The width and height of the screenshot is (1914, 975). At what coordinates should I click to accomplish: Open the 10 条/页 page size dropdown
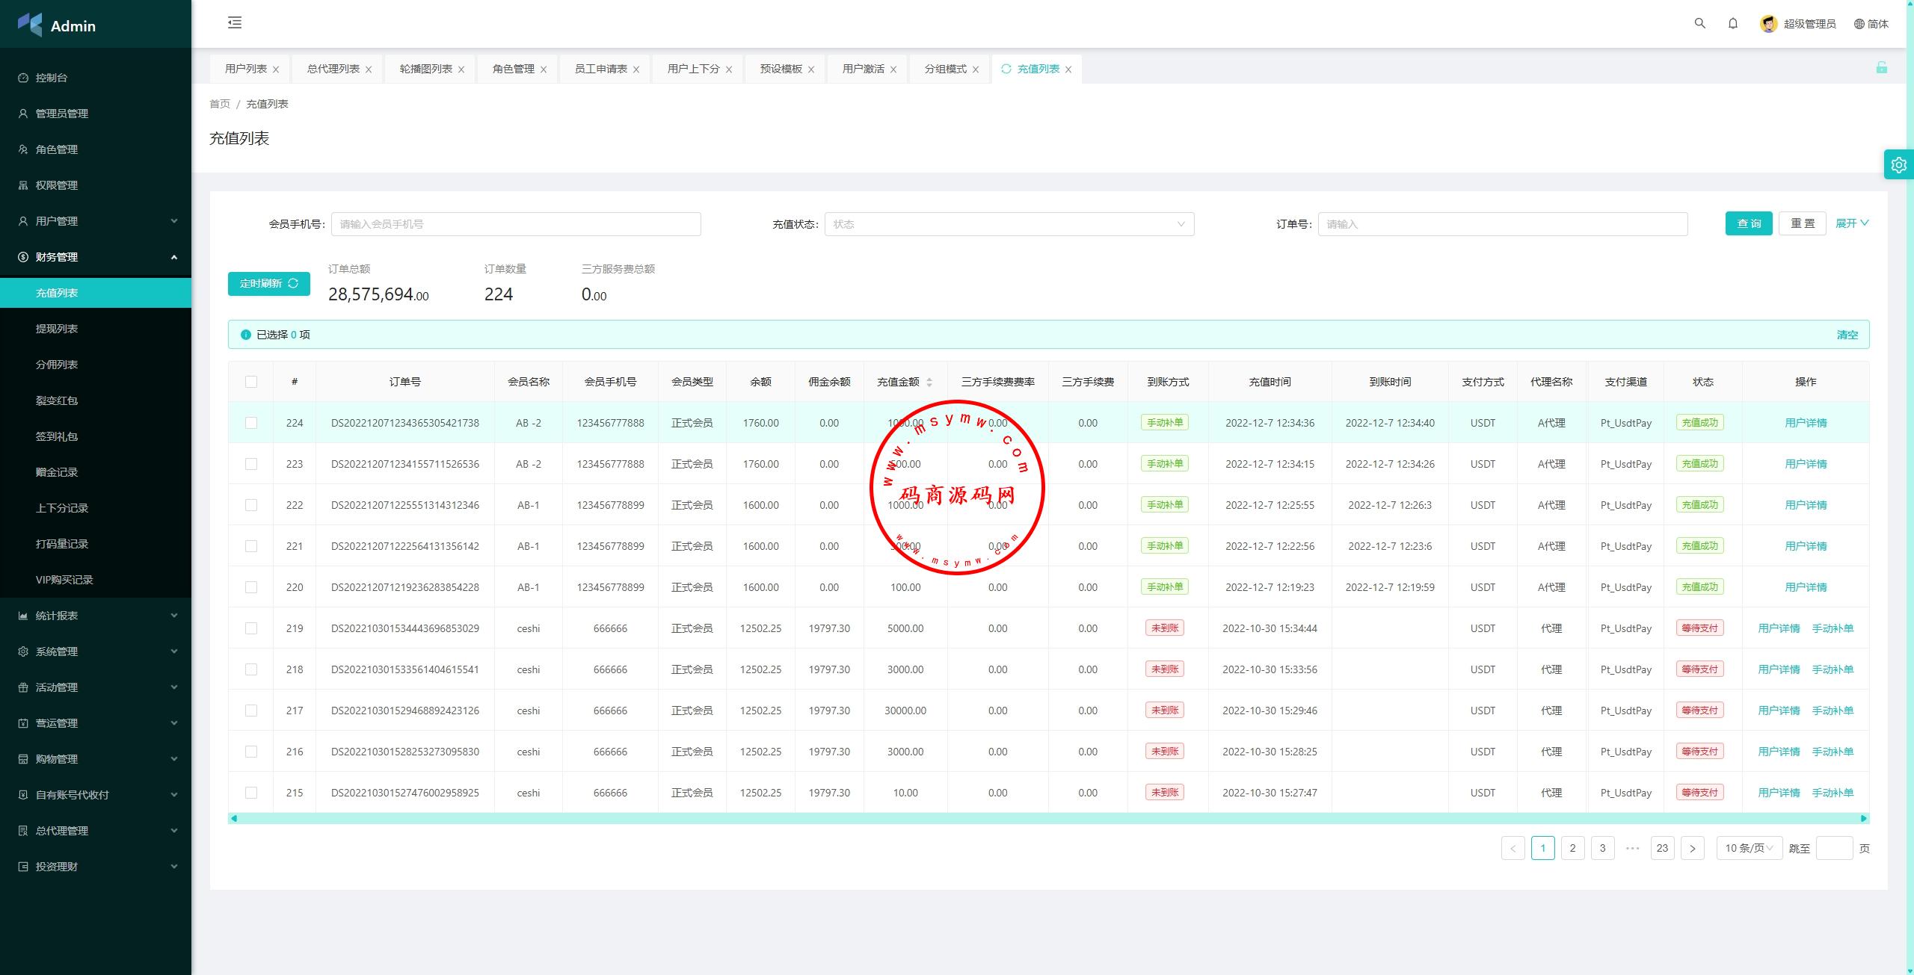(1749, 848)
